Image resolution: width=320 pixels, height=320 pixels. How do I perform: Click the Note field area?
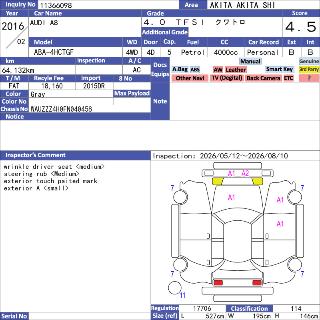244,101
